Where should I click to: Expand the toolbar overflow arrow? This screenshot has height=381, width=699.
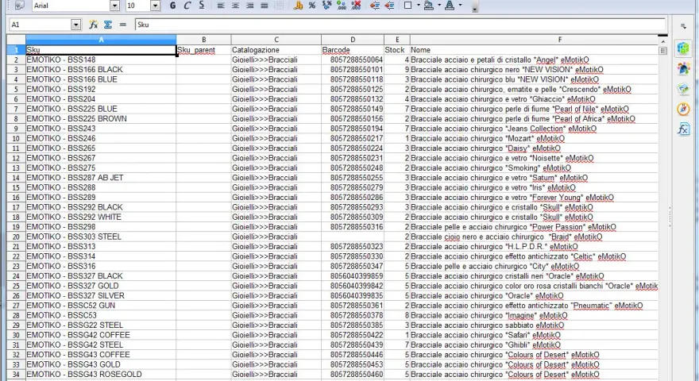coord(475,9)
